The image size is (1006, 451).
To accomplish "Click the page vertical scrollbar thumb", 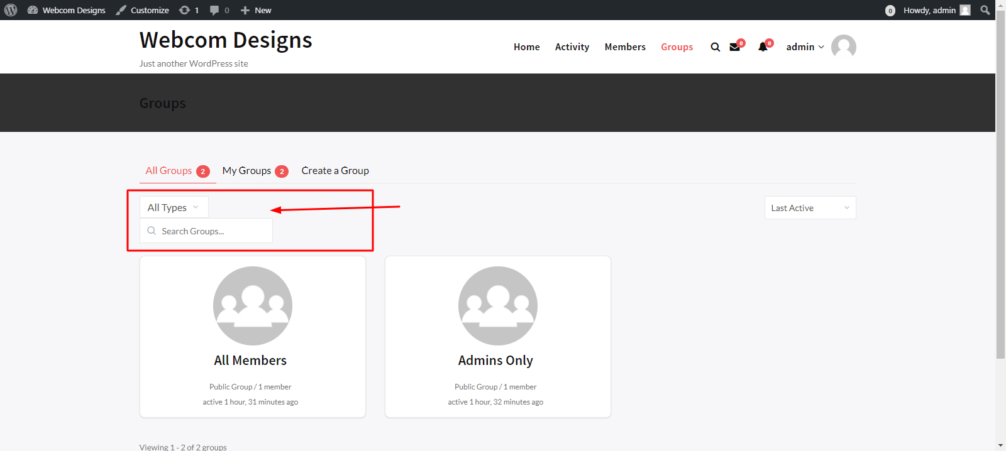I will tap(1000, 184).
